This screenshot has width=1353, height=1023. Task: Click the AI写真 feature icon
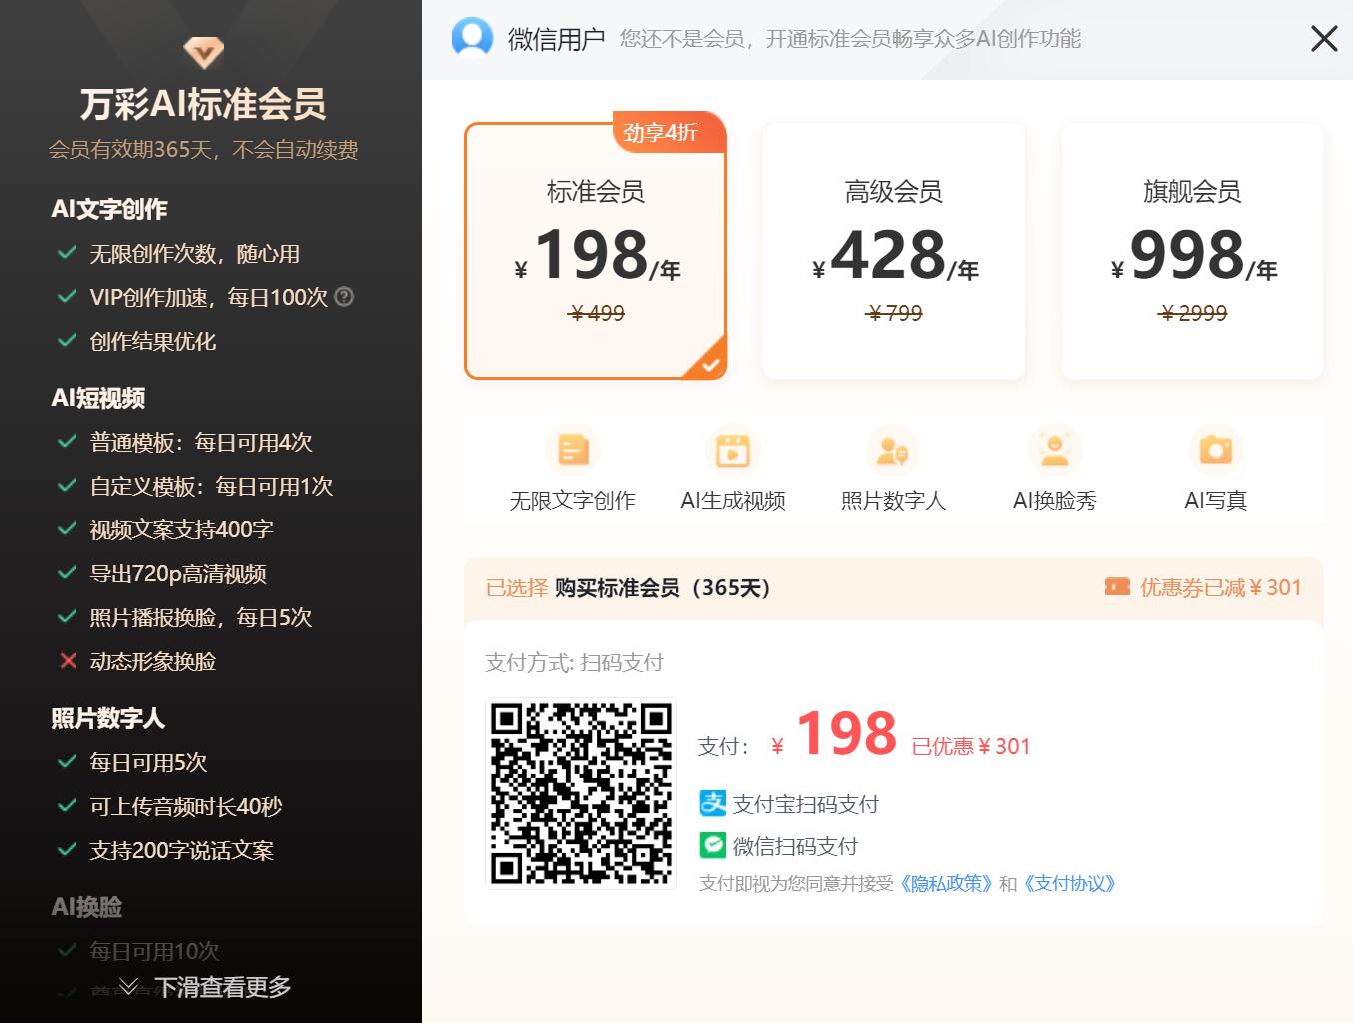[1215, 450]
